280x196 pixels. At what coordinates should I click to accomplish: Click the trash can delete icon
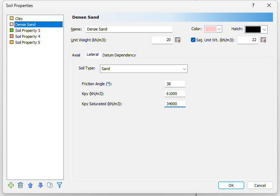tap(20, 185)
